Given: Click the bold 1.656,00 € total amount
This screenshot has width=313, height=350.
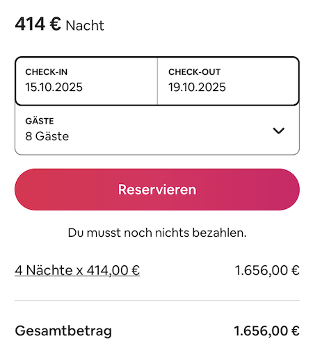Looking at the screenshot, I should coord(266,331).
